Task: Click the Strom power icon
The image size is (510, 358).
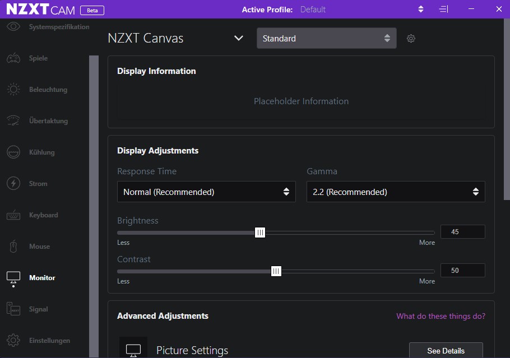Action: [12, 183]
